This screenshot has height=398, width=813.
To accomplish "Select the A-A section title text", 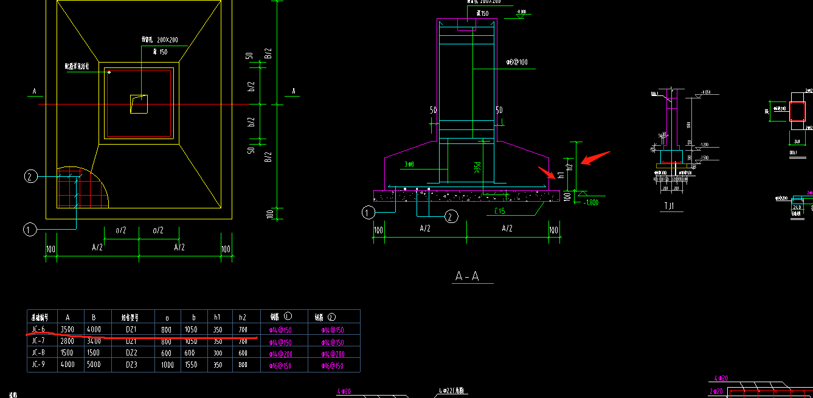I will pyautogui.click(x=468, y=276).
